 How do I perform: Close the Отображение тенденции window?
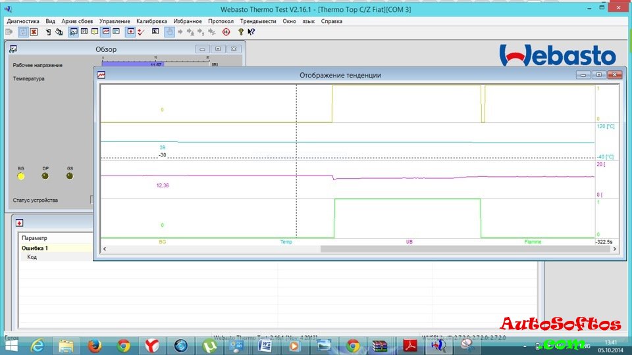pos(614,75)
